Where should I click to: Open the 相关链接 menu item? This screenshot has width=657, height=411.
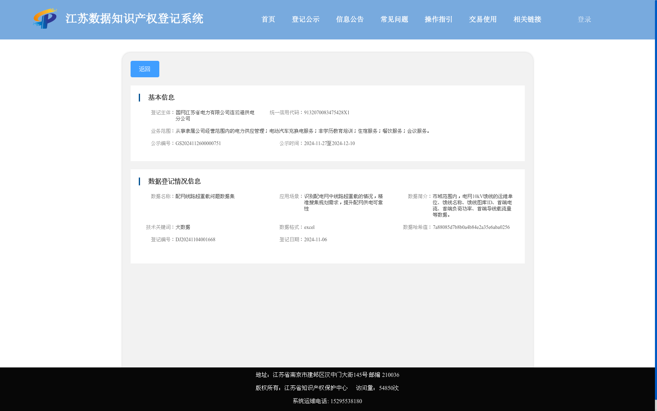point(527,19)
